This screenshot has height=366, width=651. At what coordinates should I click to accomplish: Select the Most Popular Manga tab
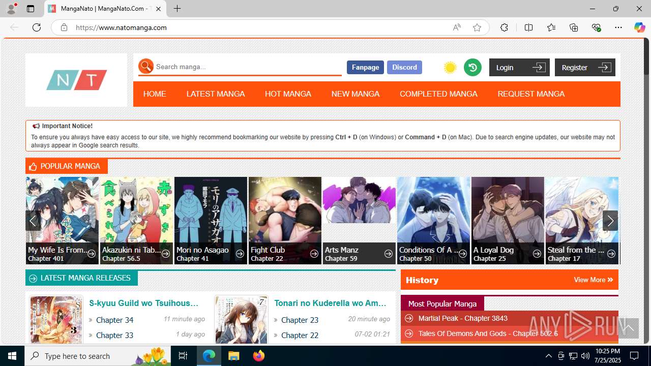pyautogui.click(x=442, y=303)
